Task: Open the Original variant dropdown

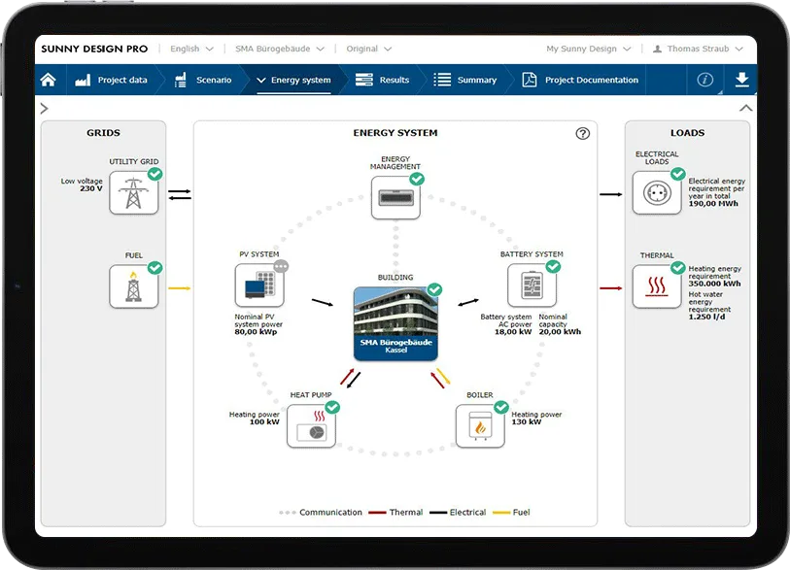Action: (368, 49)
